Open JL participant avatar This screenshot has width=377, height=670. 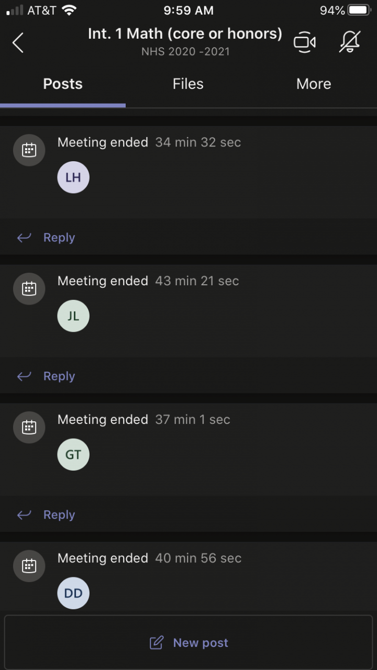(73, 316)
